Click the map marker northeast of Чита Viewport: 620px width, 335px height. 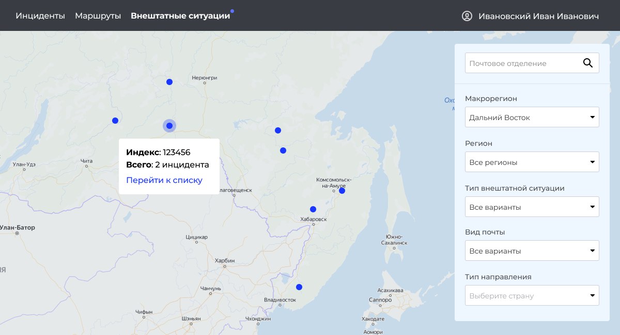[115, 121]
